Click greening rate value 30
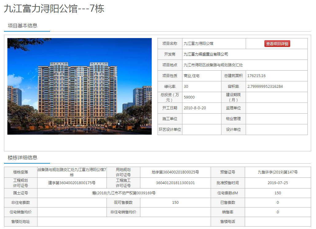This screenshot has width=316, height=229. pos(186,86)
